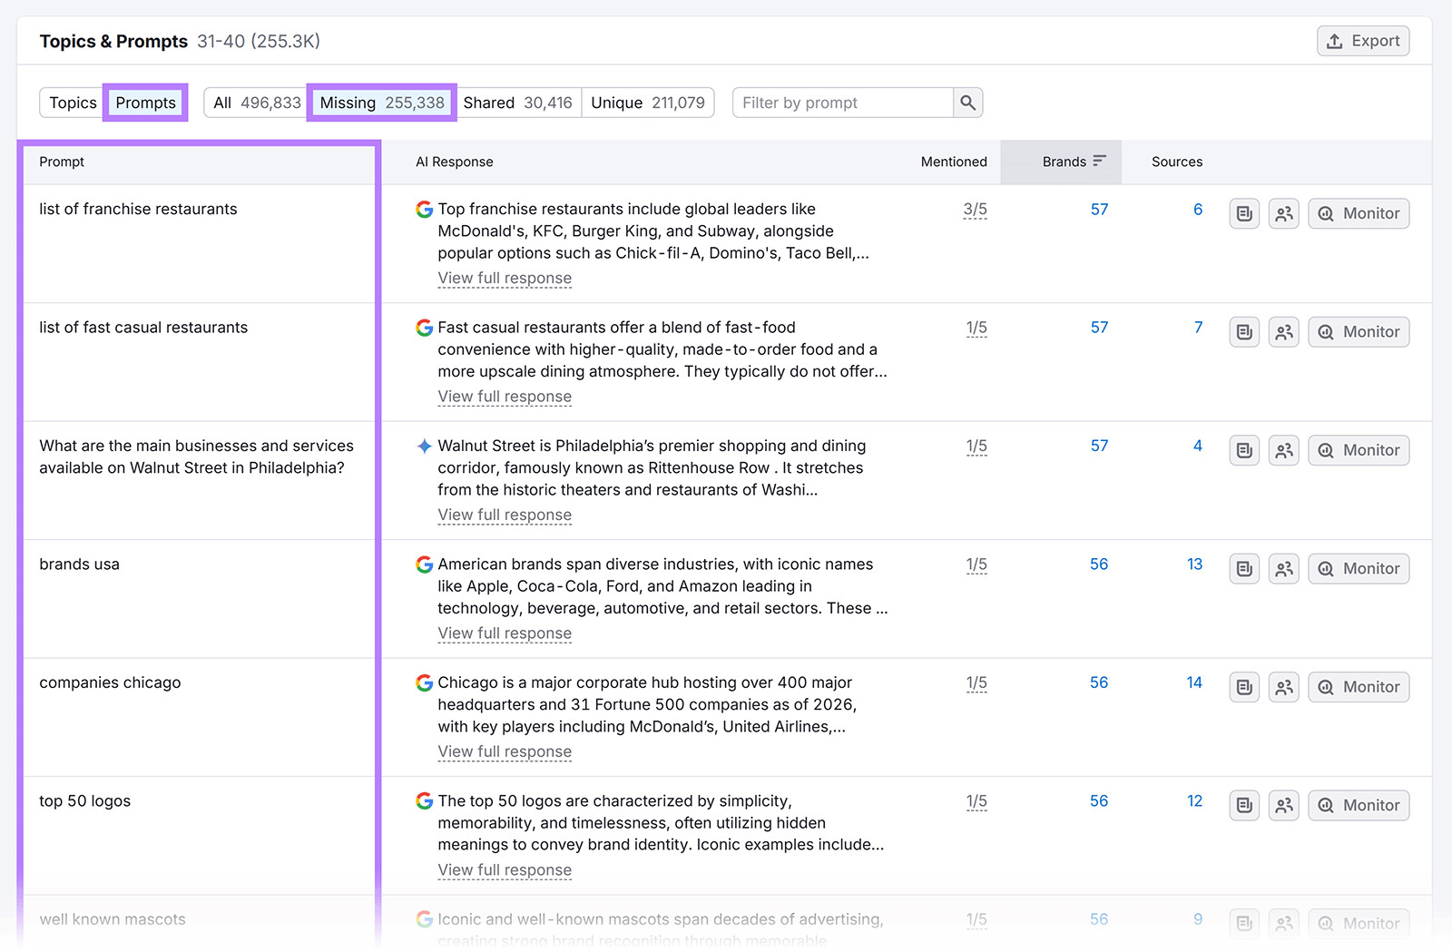The image size is (1452, 952).
Task: Monitor the brands usa prompt
Action: click(x=1359, y=569)
